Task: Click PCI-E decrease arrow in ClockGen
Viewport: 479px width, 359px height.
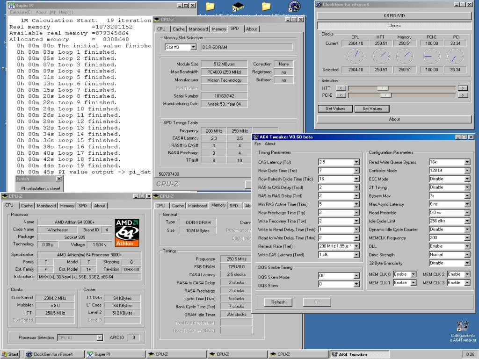Action: 341,95
